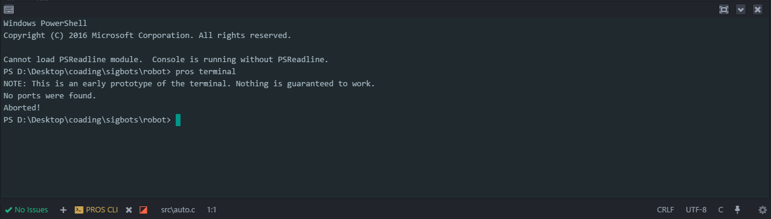
Task: Click the red-orange color indicator in status bar
Action: [x=143, y=210]
